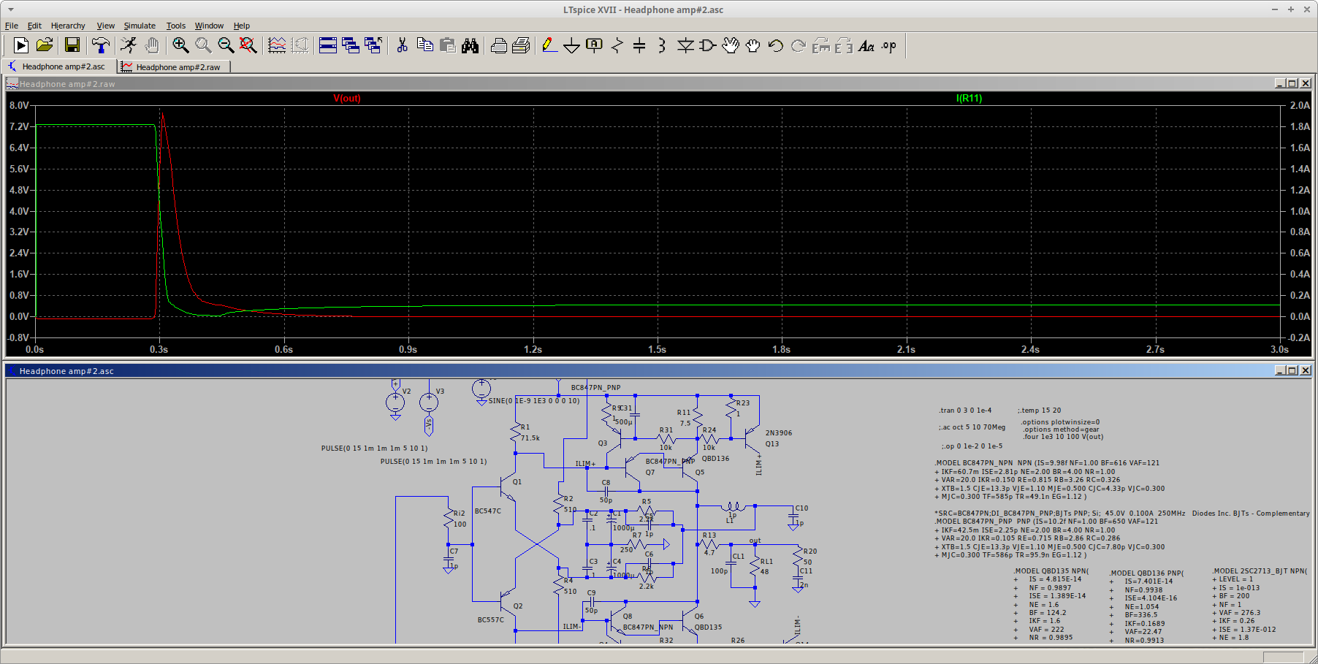
Task: Click the '.MODEL QBD135 NPN(' text
Action: (x=1051, y=571)
